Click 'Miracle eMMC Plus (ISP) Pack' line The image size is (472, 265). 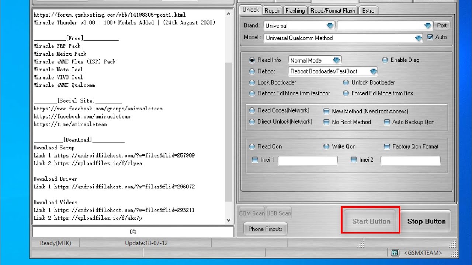[x=74, y=61]
